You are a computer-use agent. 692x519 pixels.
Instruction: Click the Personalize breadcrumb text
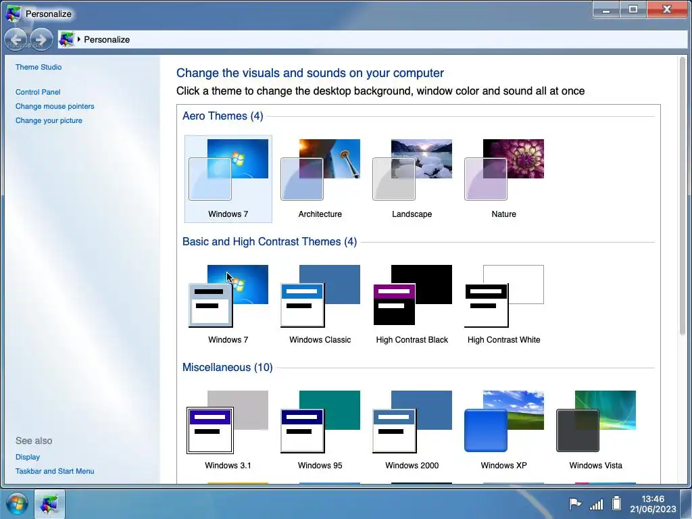point(107,40)
